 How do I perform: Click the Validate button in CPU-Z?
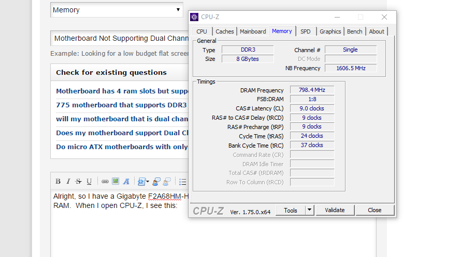pos(335,210)
